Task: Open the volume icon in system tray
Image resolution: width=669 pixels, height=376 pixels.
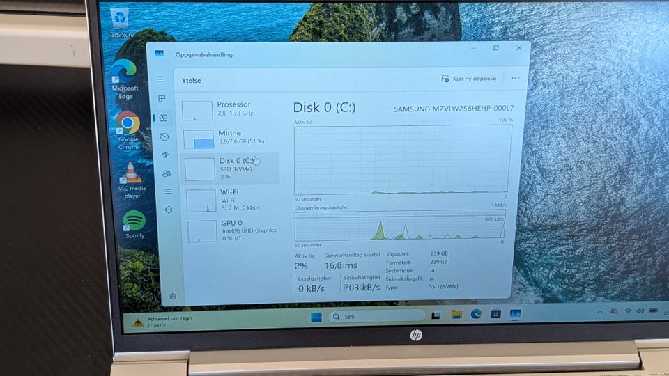Action: (640, 311)
